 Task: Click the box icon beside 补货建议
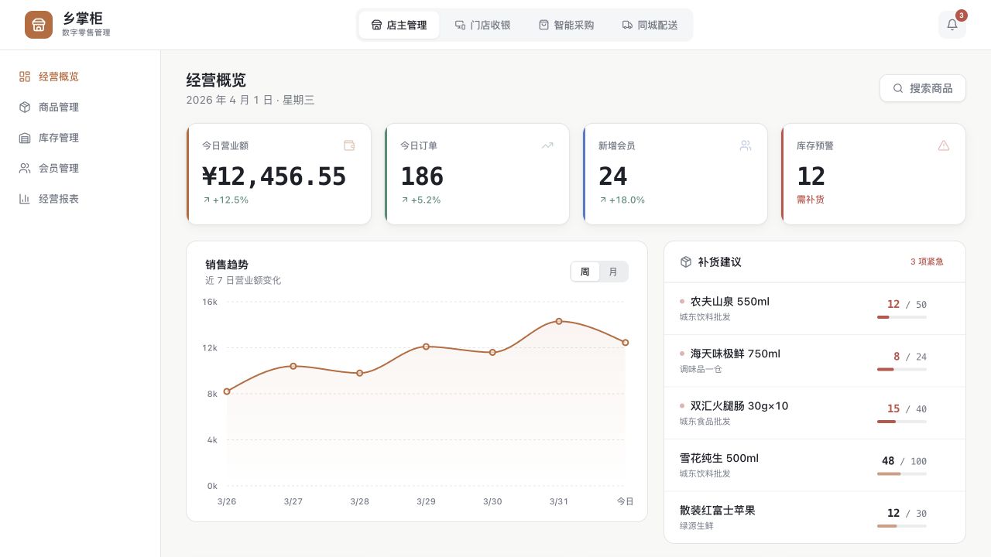tap(685, 262)
